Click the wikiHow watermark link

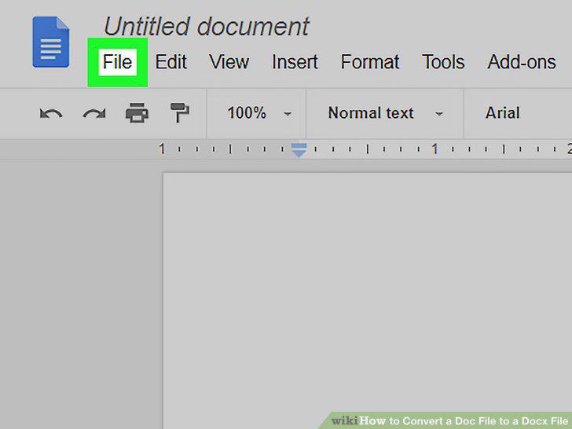[449, 420]
